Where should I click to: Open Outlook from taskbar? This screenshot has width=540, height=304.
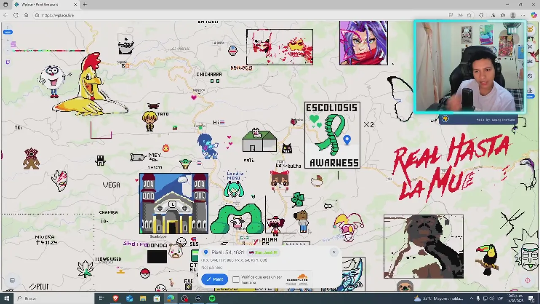point(129,299)
